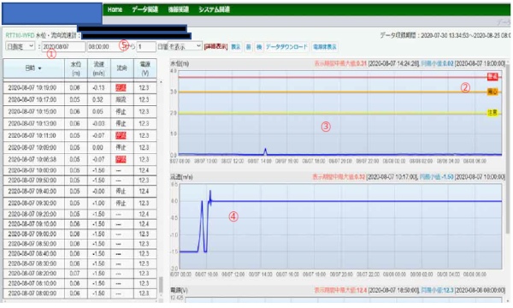Click the yellow 注意 level marker on chart

coord(492,113)
